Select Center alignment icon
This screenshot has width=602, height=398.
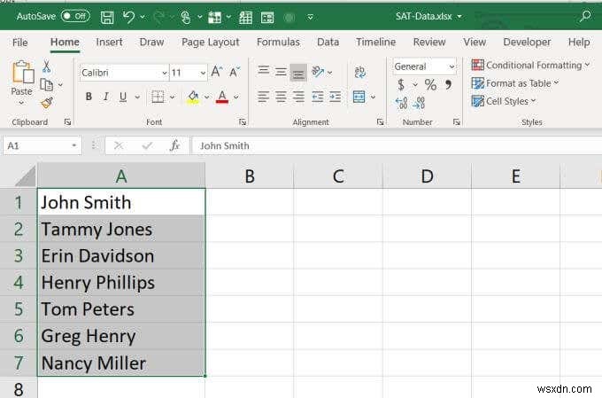click(281, 97)
